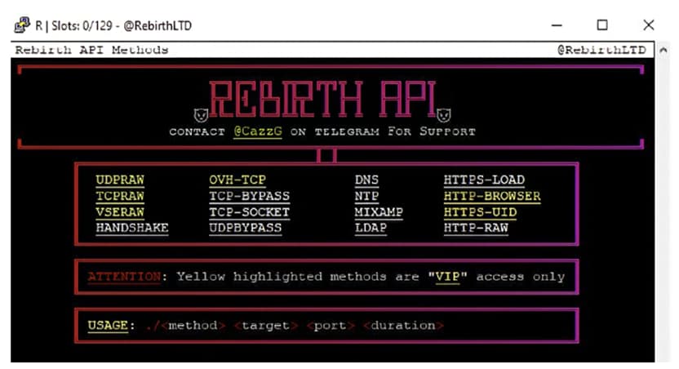Select the HANDSHAKE text entry
The height and width of the screenshot is (369, 679).
click(x=131, y=228)
